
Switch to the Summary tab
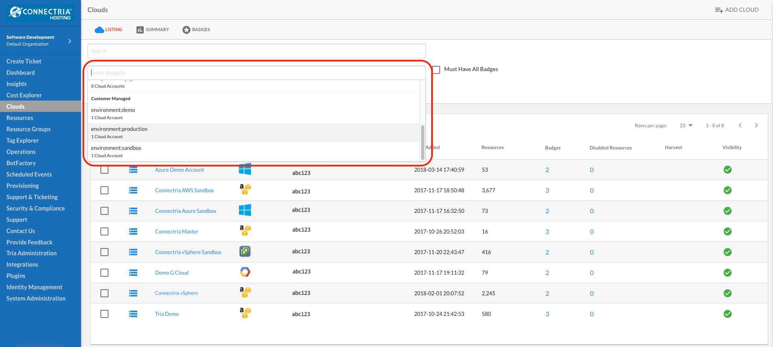pos(153,29)
